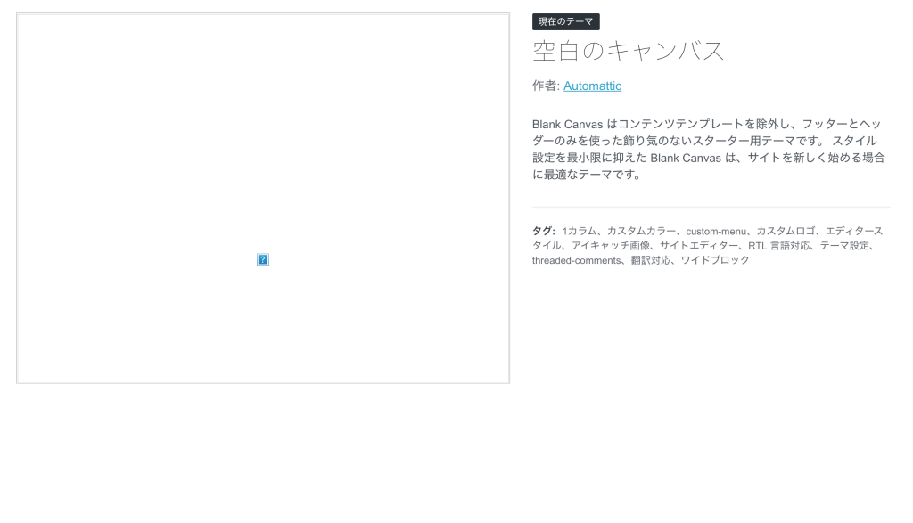Image resolution: width=913 pixels, height=523 pixels.
Task: Click the bold タグ label
Action: [543, 231]
